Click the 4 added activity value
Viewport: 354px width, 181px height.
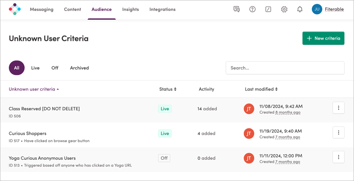pyautogui.click(x=206, y=133)
